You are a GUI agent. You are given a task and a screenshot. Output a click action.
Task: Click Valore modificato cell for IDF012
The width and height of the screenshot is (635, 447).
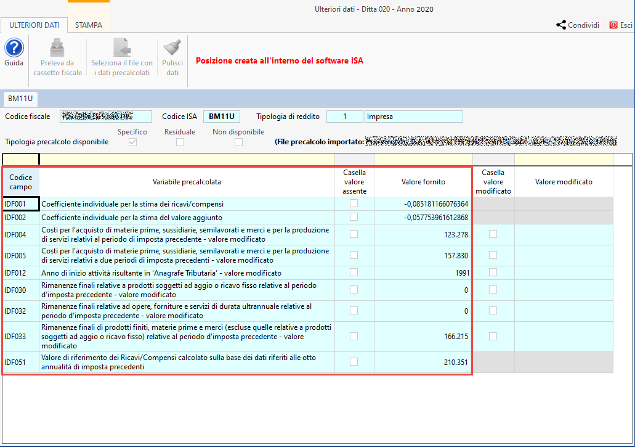pos(564,273)
